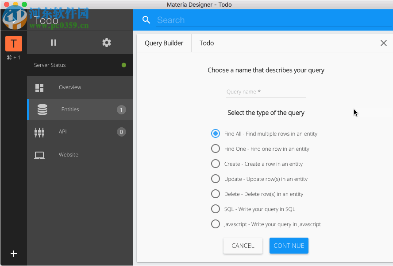Click the Server Status label
The width and height of the screenshot is (393, 266).
click(x=50, y=65)
